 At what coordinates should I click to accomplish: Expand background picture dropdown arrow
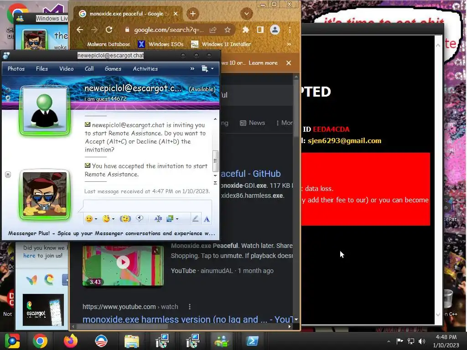pyautogui.click(x=177, y=219)
